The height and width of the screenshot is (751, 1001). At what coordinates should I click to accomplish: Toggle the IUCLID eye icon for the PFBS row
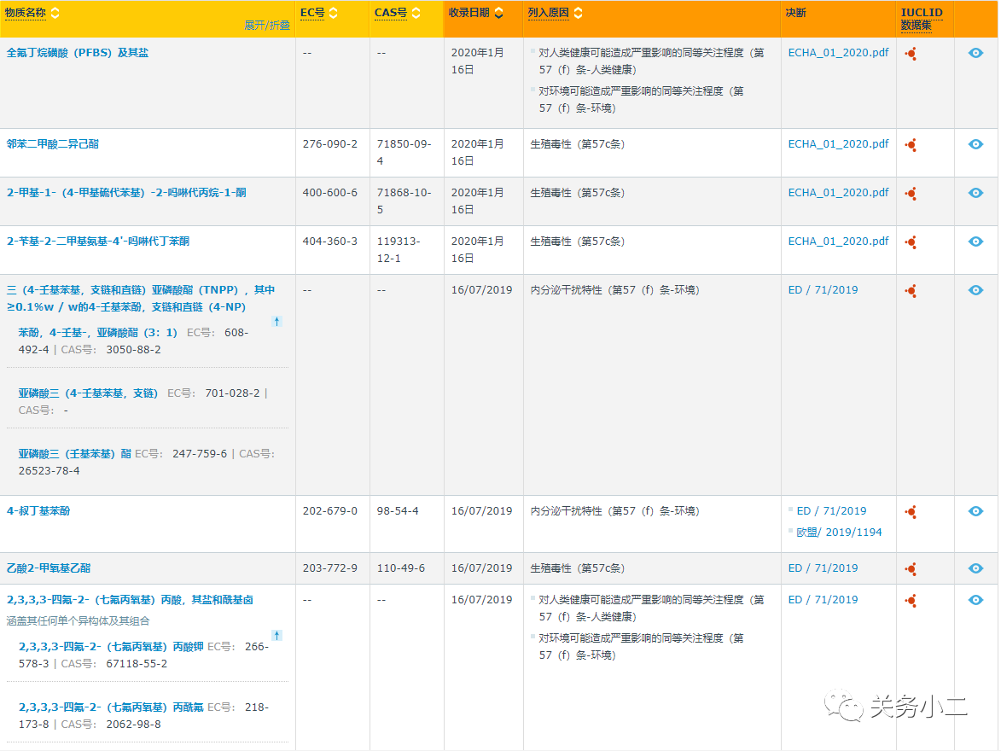975,52
